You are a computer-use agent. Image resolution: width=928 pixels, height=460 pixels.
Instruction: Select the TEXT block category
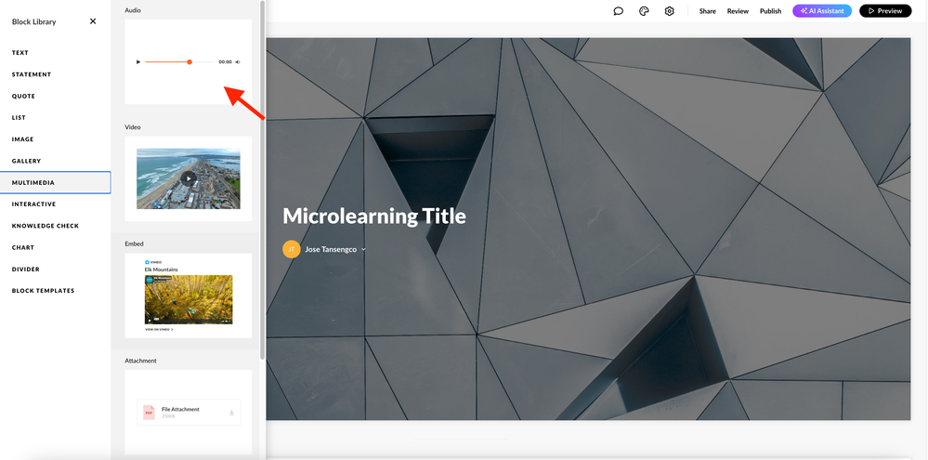(20, 53)
